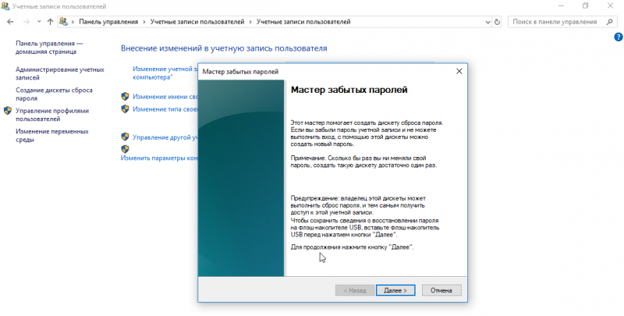This screenshot has height=316, width=624.
Task: Close the "Мастер забытых паролей" dialog
Action: pos(459,72)
